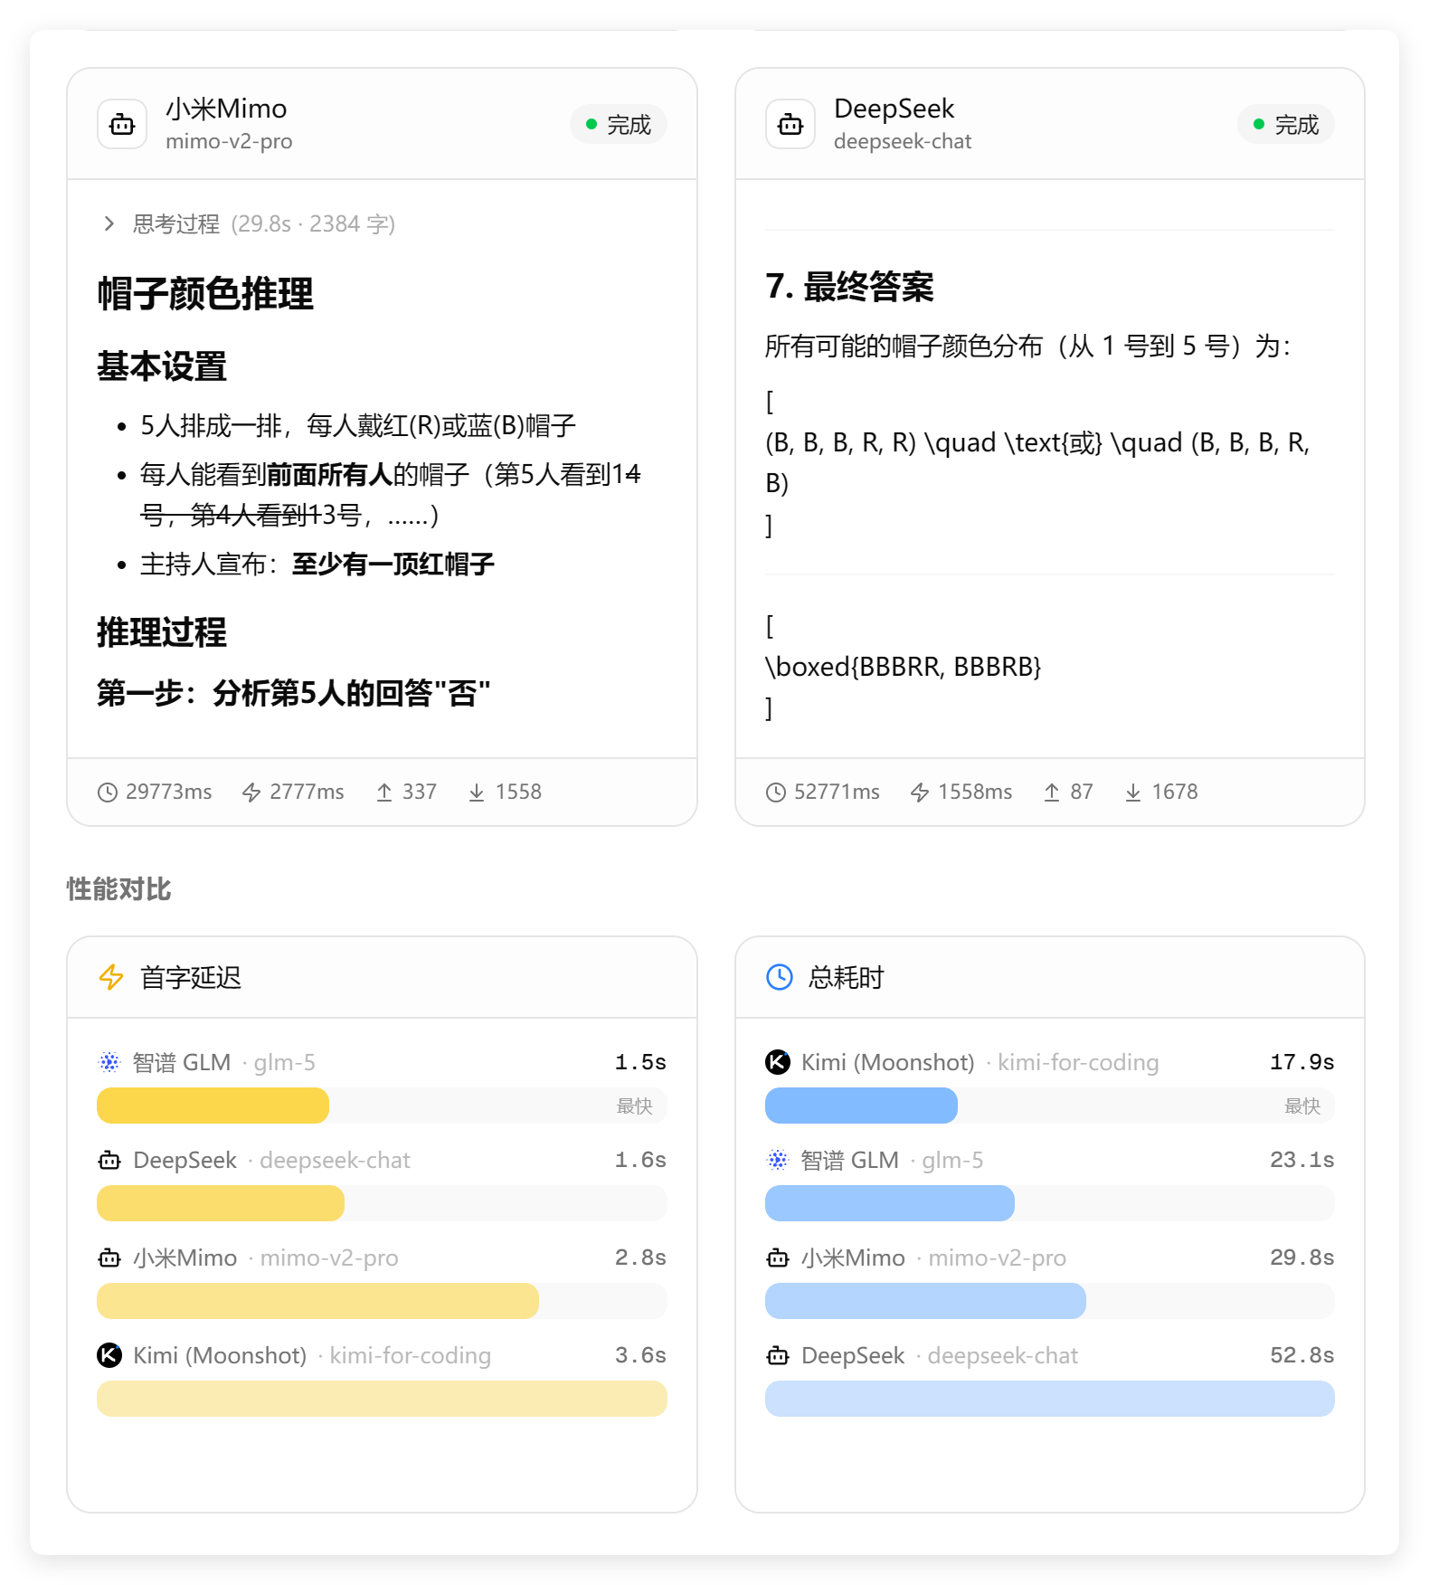The width and height of the screenshot is (1429, 1585).
Task: Click the 智谱 GLM 1.5s yellow latency bar
Action: [213, 1106]
